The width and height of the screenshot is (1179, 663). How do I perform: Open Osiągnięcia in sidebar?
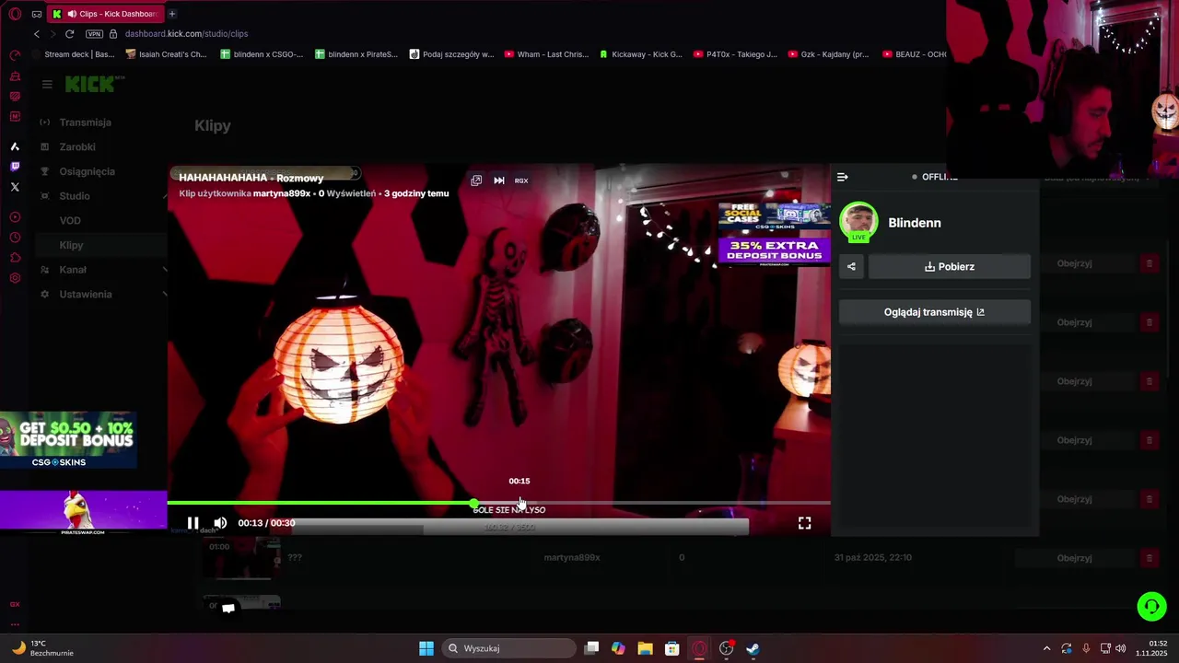(88, 171)
